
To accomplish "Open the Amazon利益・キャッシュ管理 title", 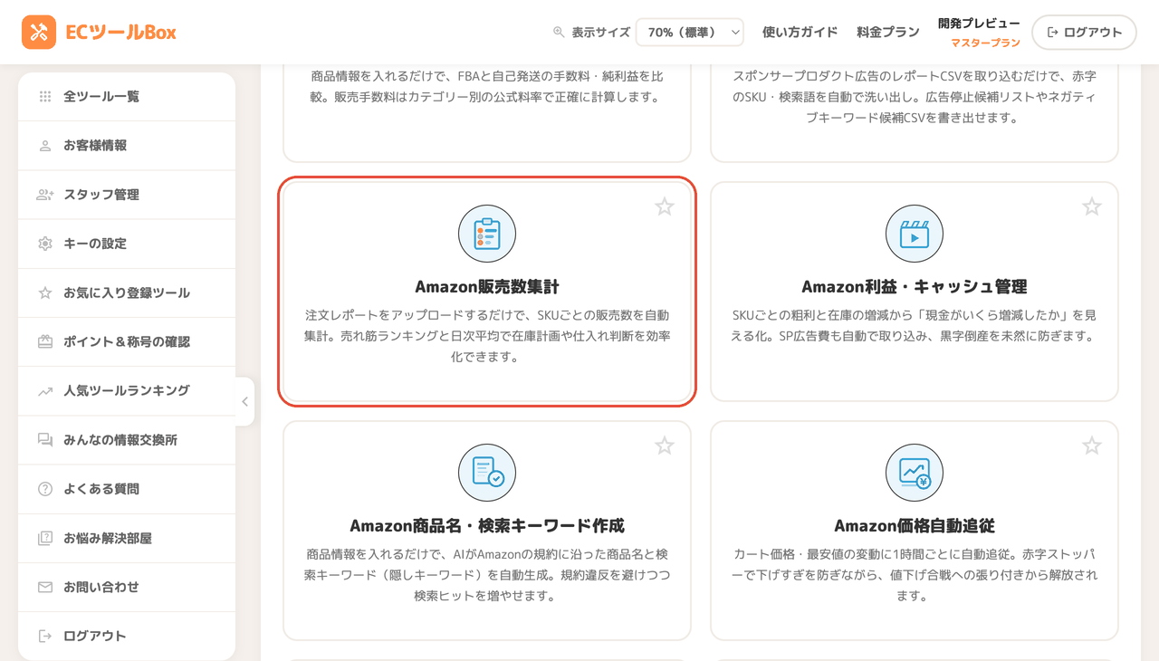I will (915, 287).
